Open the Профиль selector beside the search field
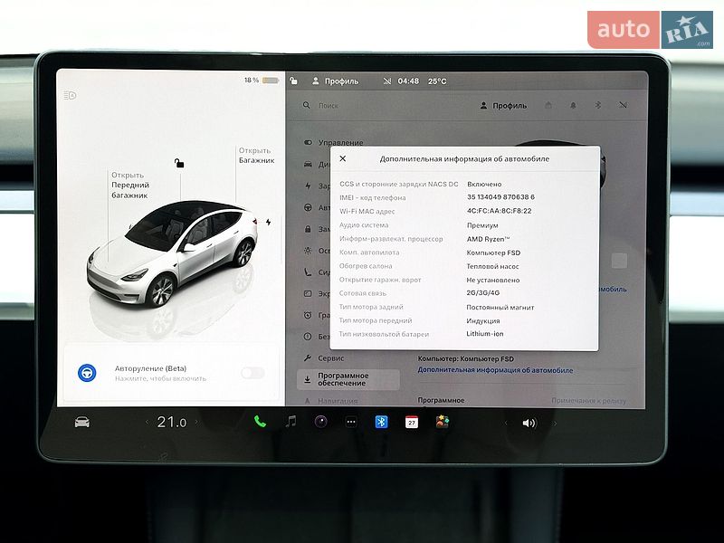The width and height of the screenshot is (724, 543). 503,105
